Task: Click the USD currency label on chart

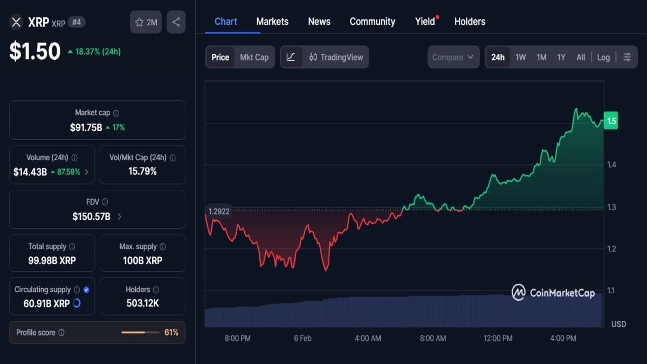Action: (x=618, y=324)
